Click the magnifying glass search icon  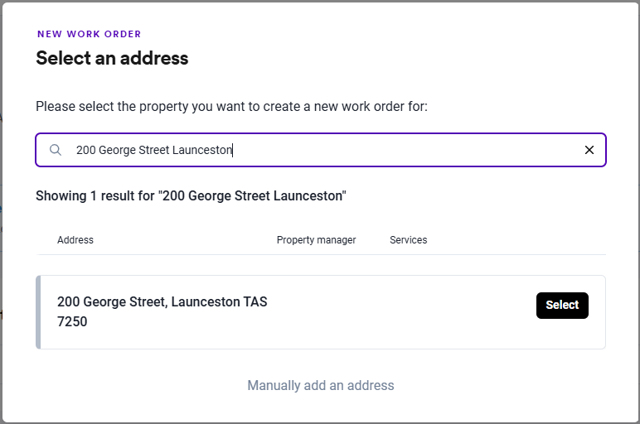coord(56,150)
